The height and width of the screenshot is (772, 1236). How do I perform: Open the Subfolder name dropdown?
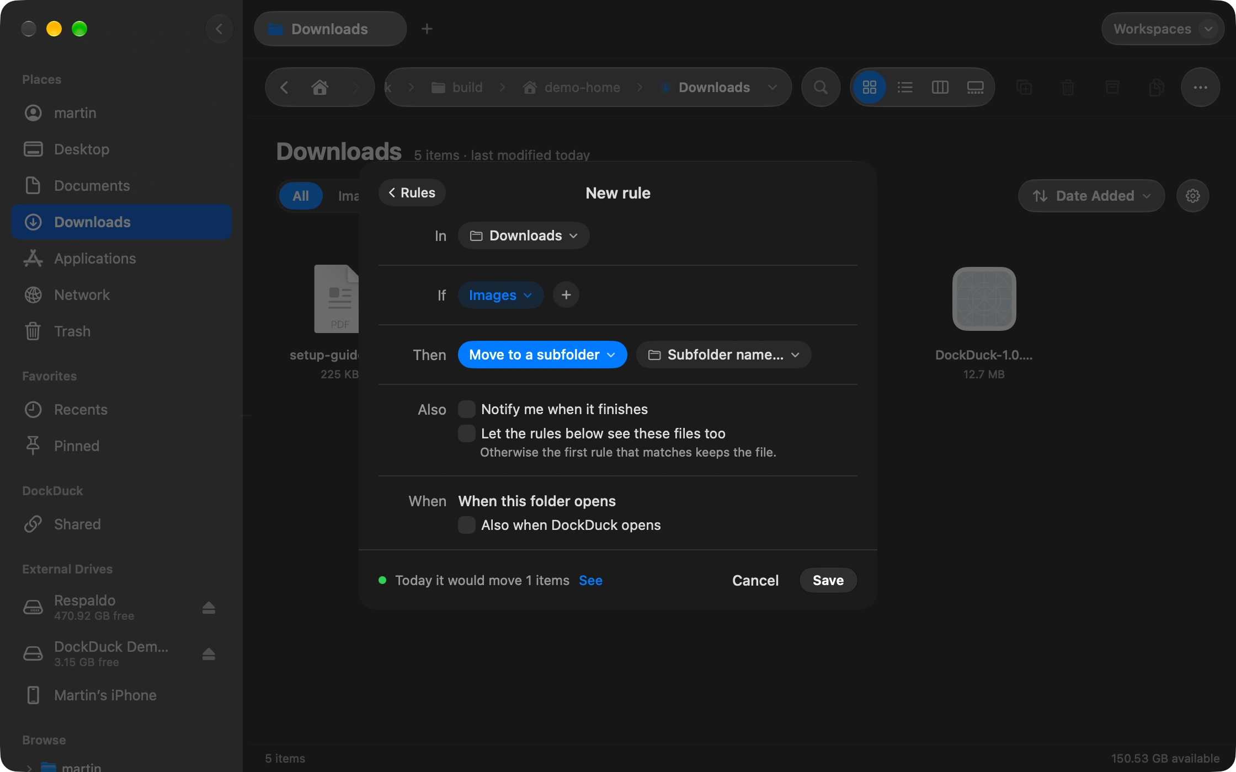723,355
